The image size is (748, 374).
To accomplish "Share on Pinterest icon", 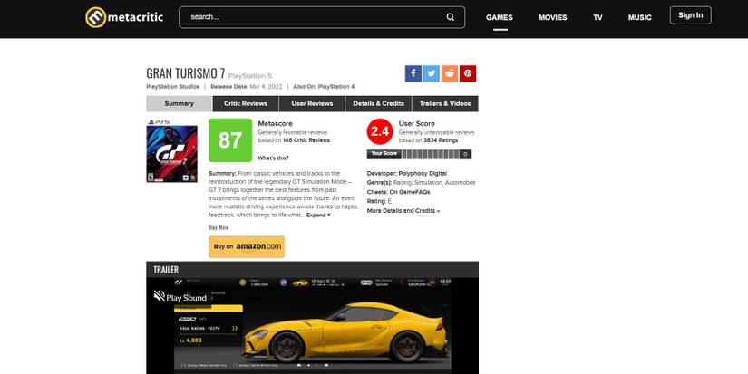I will pyautogui.click(x=468, y=73).
